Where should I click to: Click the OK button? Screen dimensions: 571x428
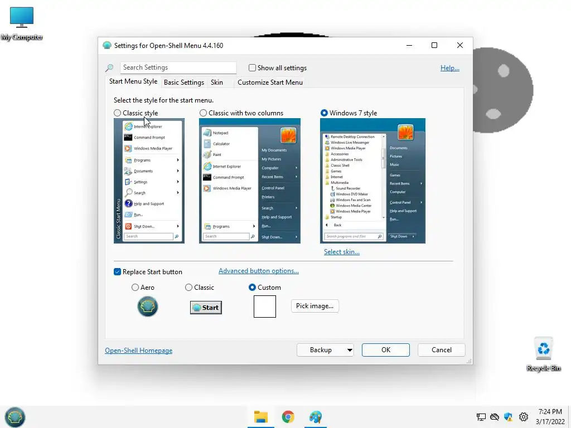pos(386,350)
